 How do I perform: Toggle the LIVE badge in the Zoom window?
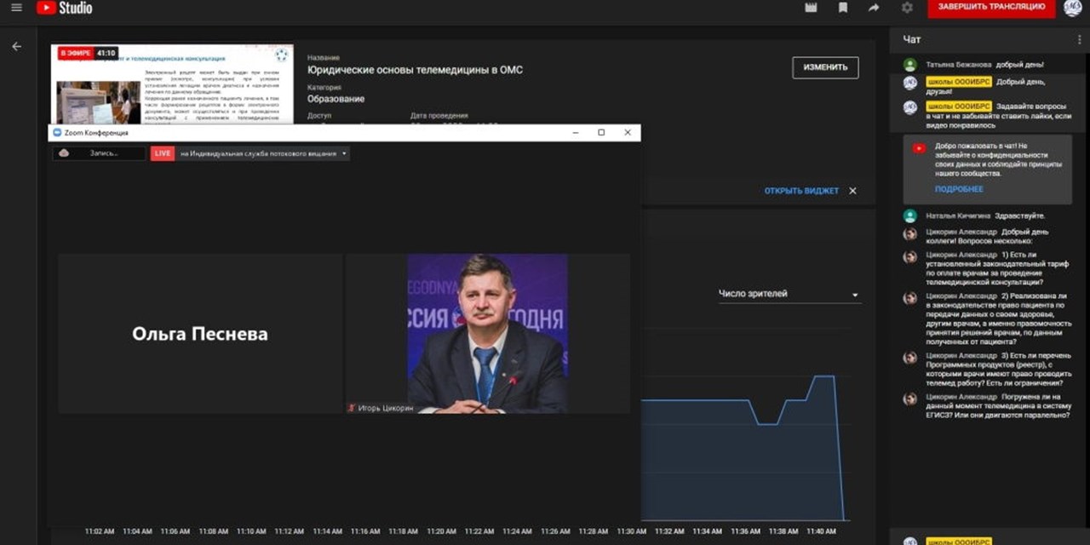click(x=163, y=152)
